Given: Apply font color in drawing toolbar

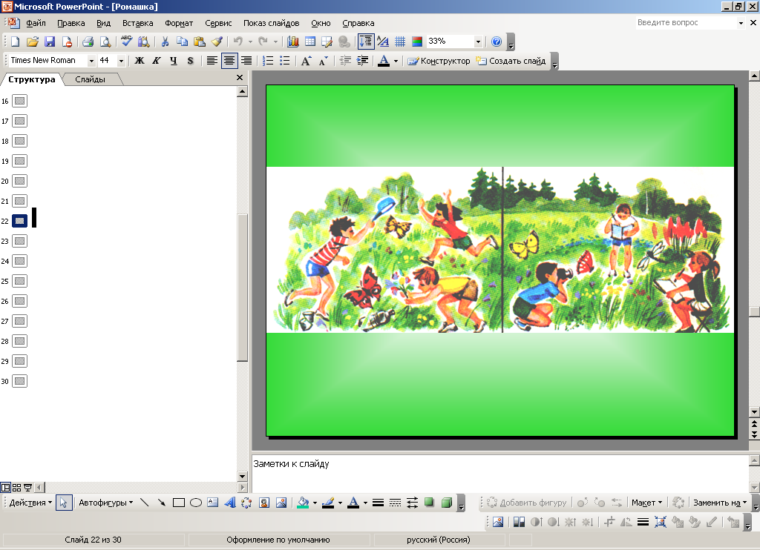Looking at the screenshot, I should (x=353, y=503).
